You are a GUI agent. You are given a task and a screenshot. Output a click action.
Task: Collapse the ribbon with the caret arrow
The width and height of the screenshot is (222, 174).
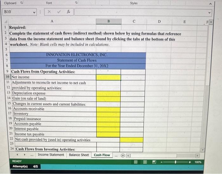[x=211, y=4]
